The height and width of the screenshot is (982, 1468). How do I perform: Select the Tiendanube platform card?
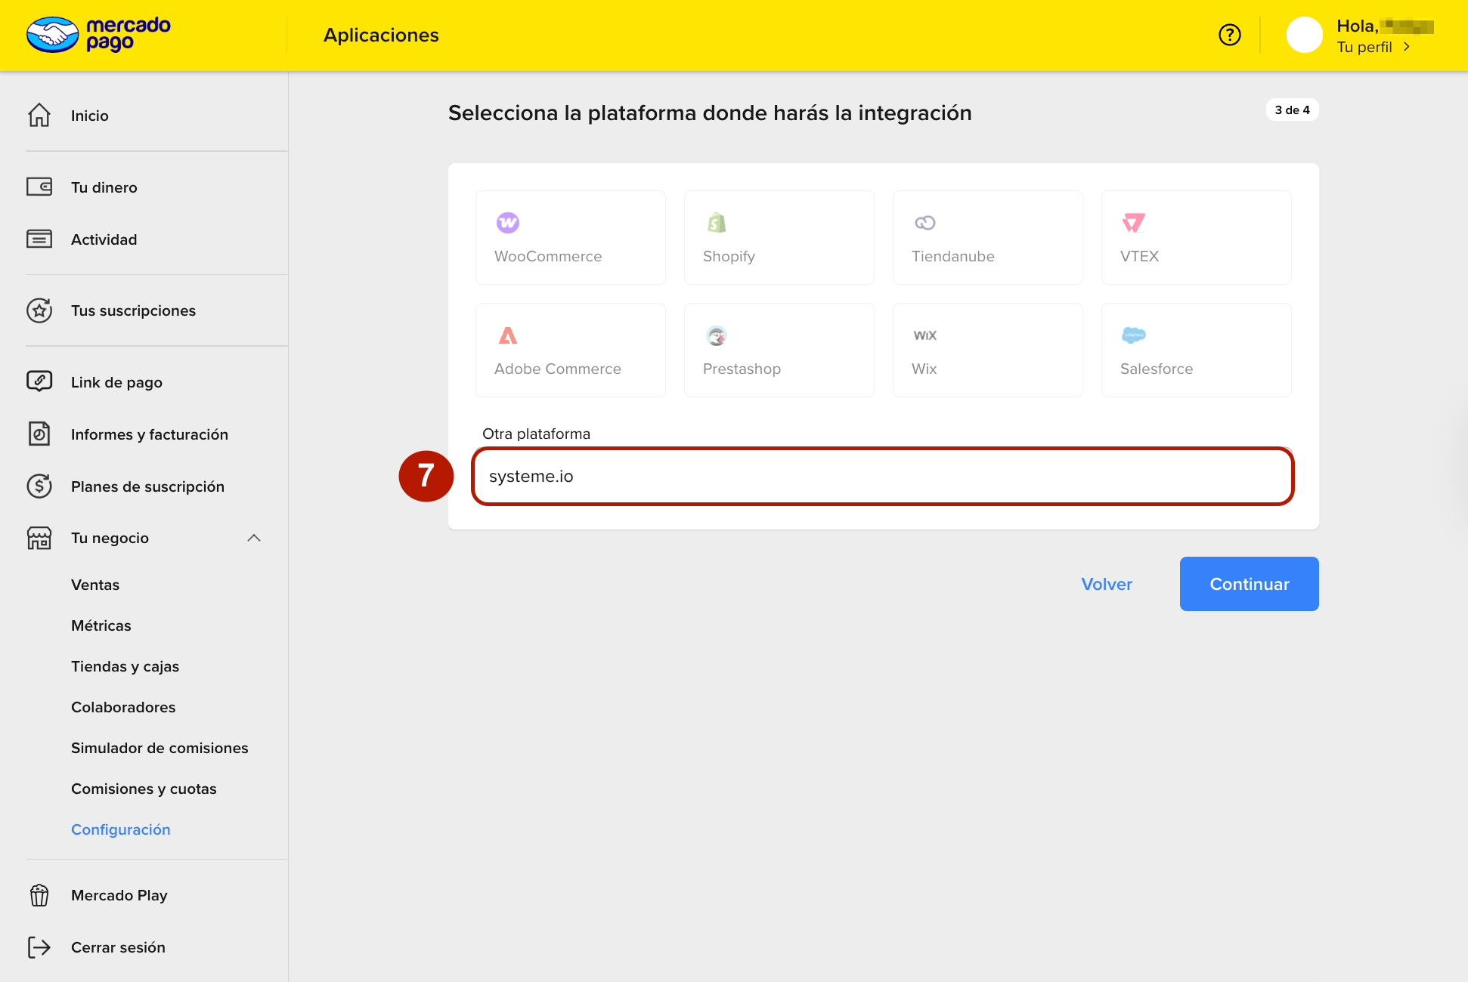[987, 237]
